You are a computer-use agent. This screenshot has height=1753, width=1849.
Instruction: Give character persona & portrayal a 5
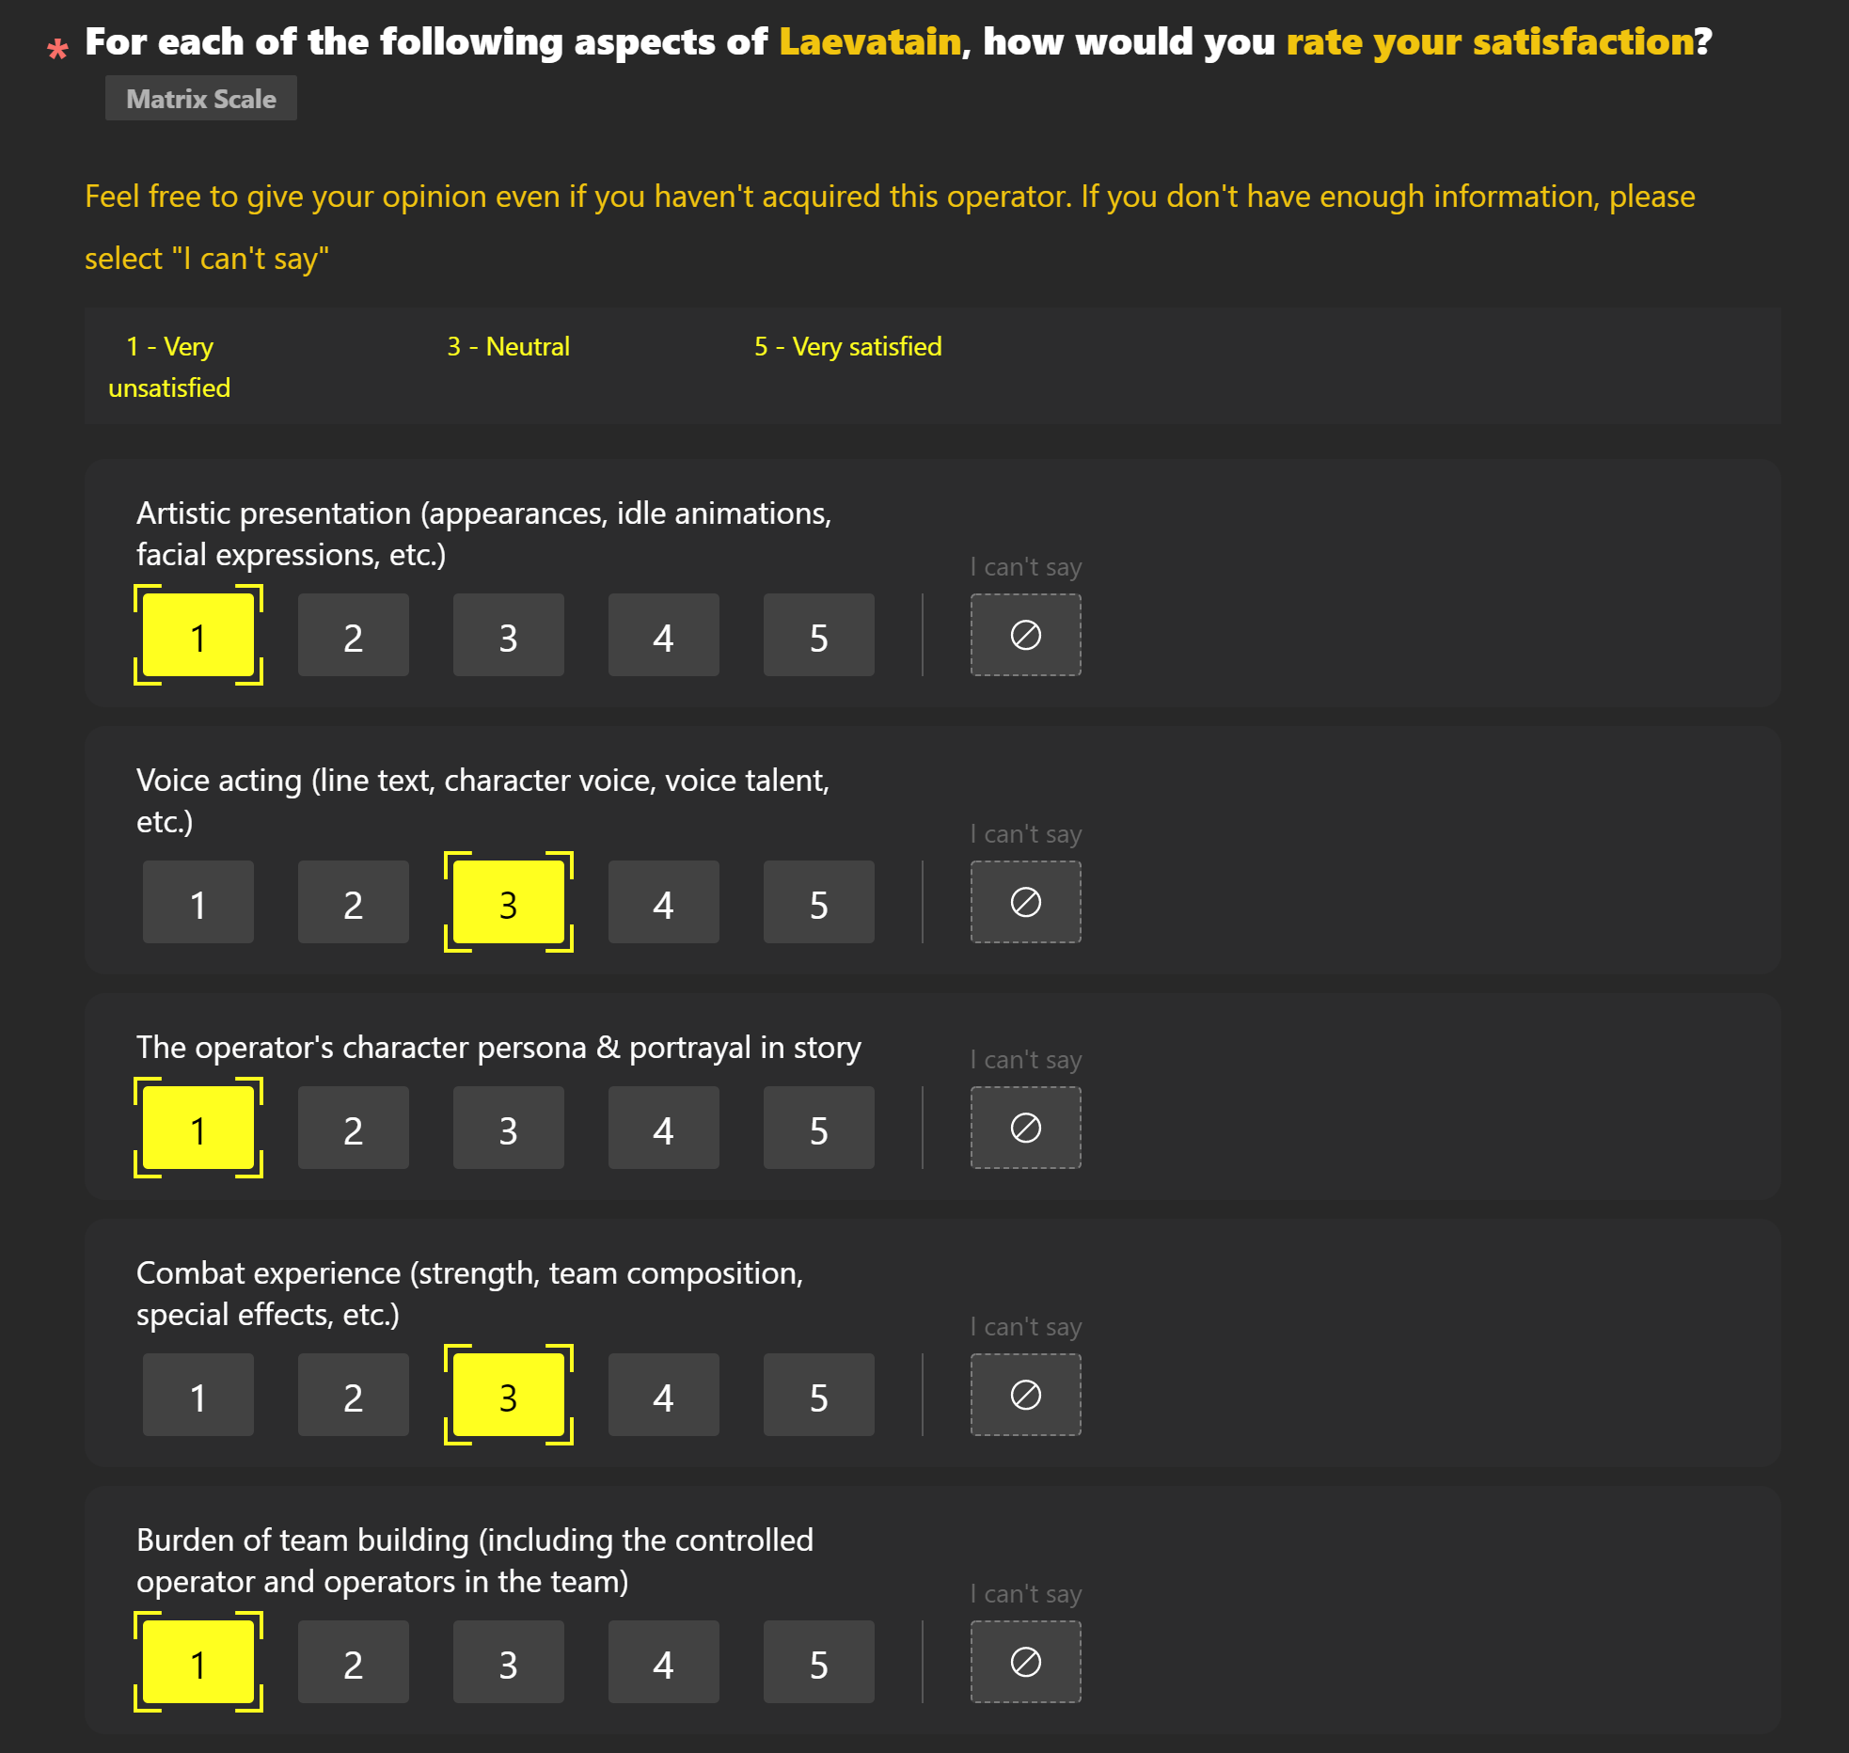click(x=818, y=1128)
